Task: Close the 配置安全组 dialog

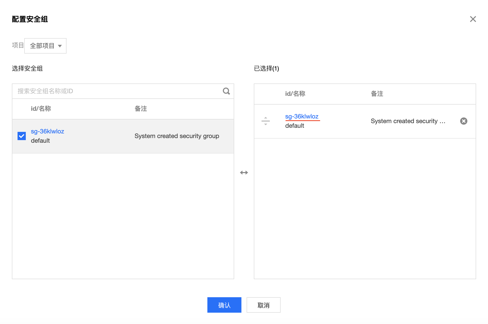Action: [473, 19]
